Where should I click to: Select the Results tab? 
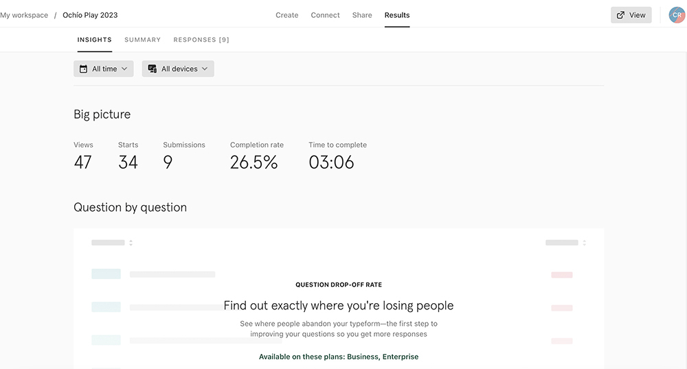click(397, 15)
